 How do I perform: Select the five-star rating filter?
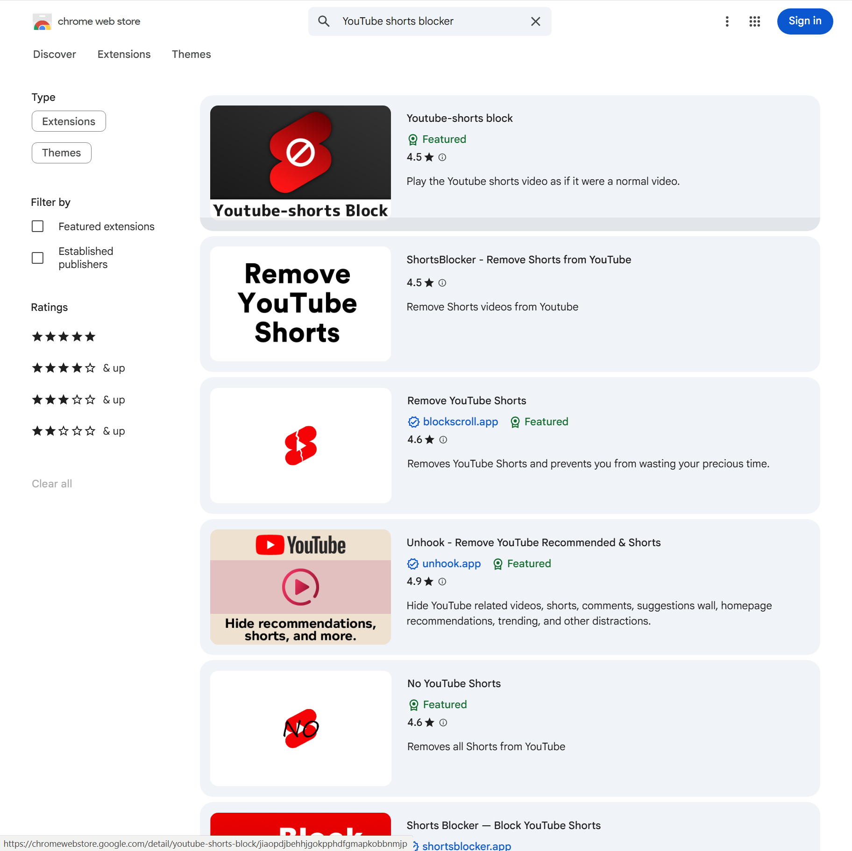point(64,337)
